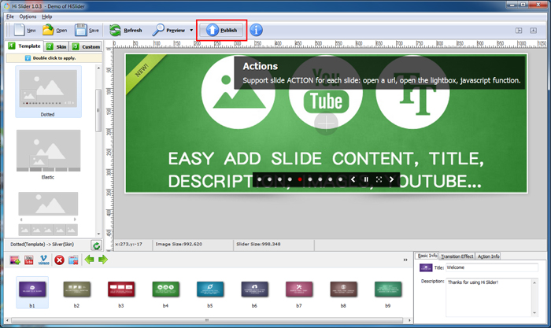Screen dimensions: 551x328
Task: Click the template list scroll up arrow
Action: tap(98, 68)
